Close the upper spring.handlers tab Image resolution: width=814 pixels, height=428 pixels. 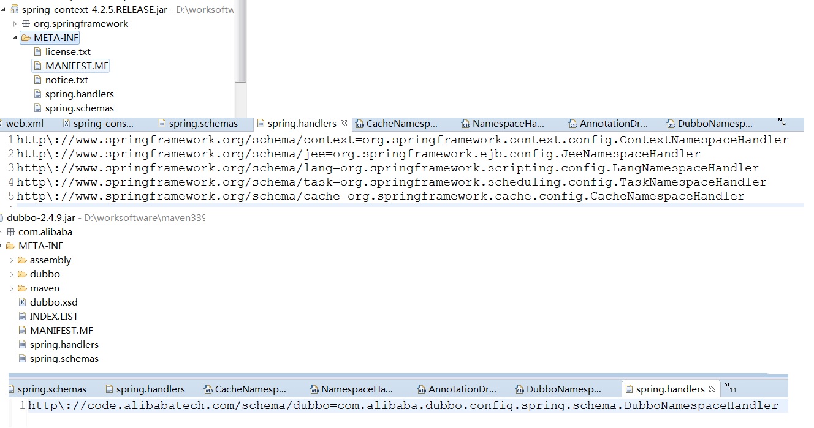(x=344, y=124)
